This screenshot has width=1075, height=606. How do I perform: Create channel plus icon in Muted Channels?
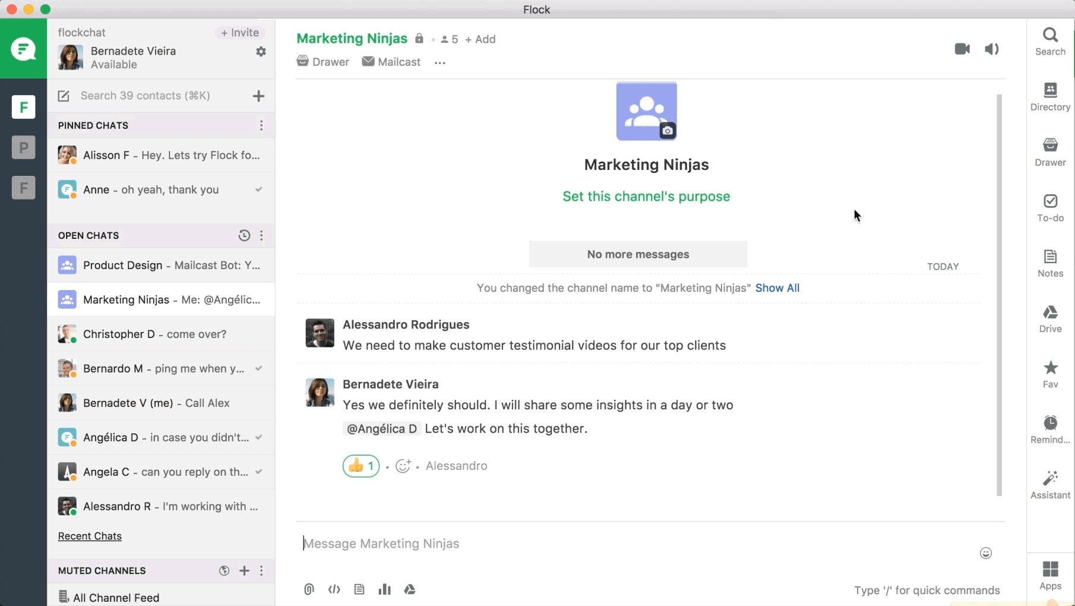click(x=244, y=570)
